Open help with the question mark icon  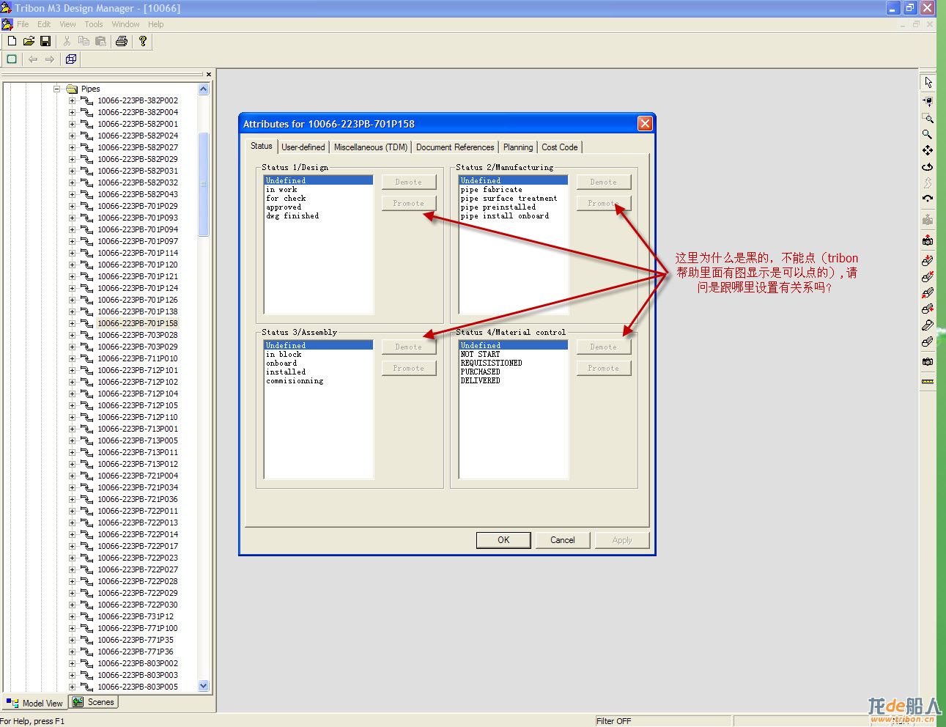143,41
